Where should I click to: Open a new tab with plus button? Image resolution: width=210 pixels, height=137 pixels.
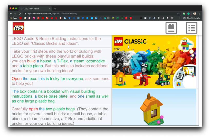pos(55,9)
